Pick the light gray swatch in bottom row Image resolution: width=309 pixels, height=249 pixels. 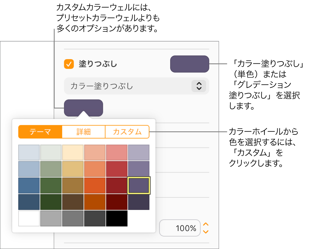(51, 218)
